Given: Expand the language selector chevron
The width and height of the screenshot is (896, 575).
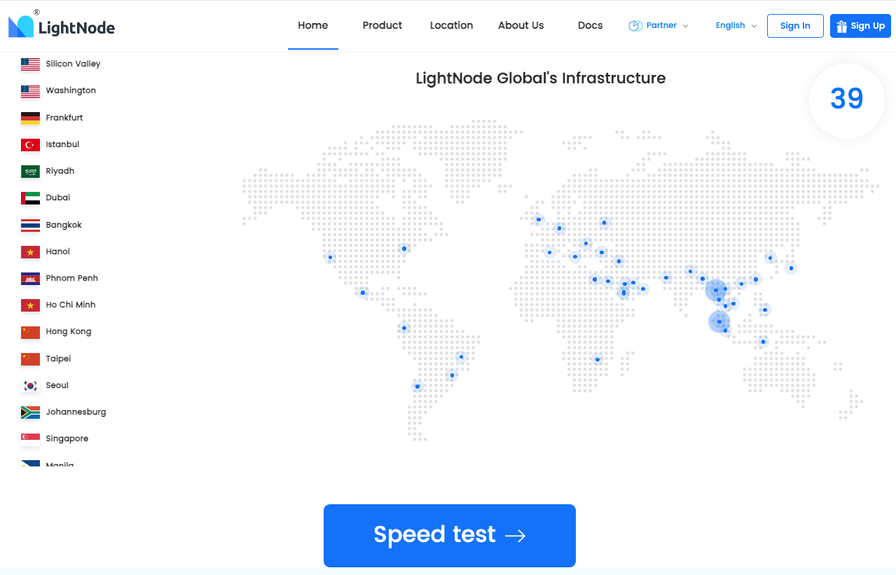Looking at the screenshot, I should point(755,26).
